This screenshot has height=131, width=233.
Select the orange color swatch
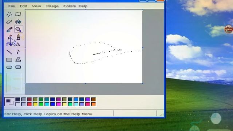click(x=94, y=104)
